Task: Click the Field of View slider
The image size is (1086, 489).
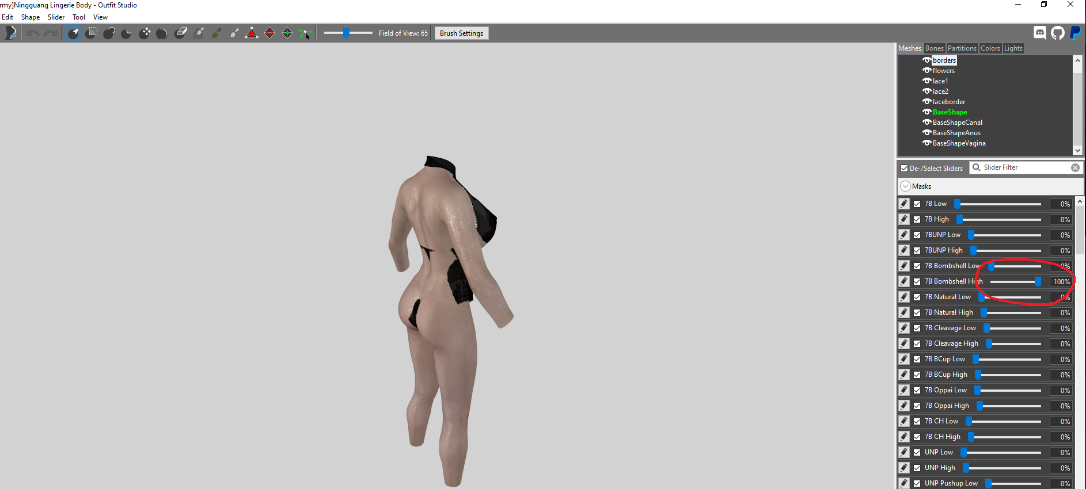Action: (x=348, y=33)
